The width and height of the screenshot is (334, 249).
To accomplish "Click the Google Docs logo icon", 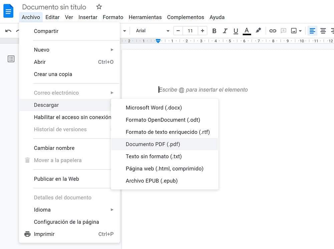I will click(8, 11).
